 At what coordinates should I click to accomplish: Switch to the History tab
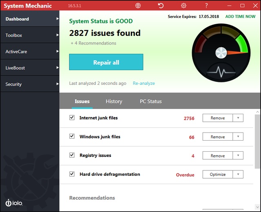point(114,102)
